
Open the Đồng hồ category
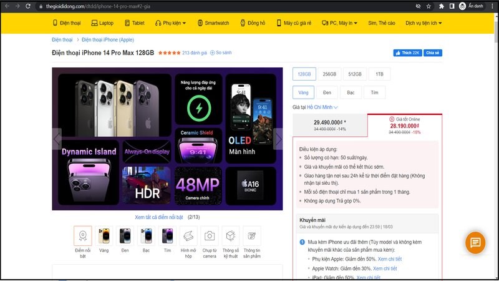[x=253, y=23]
